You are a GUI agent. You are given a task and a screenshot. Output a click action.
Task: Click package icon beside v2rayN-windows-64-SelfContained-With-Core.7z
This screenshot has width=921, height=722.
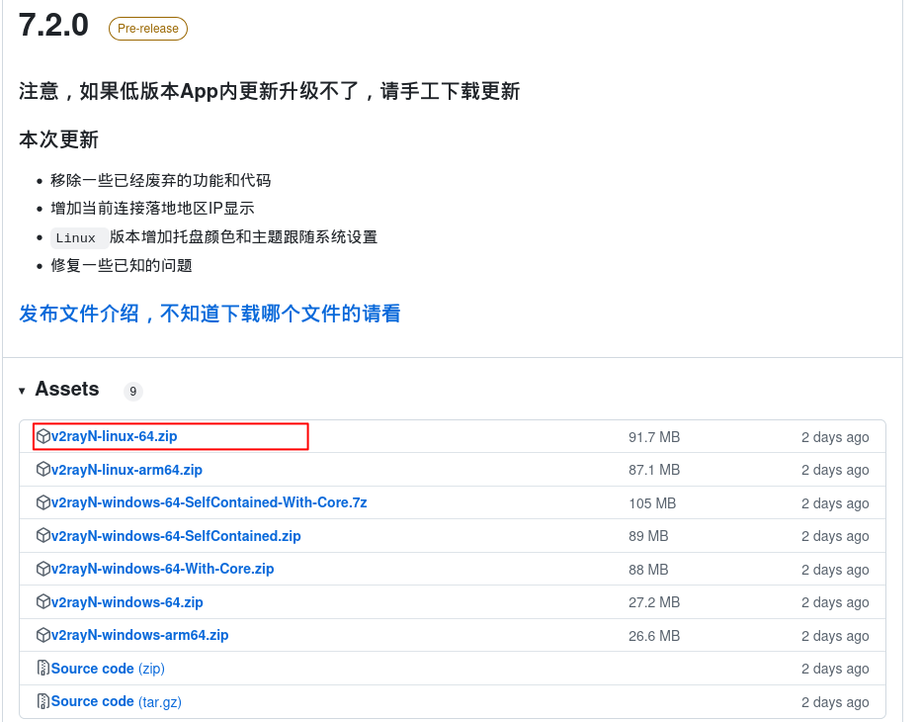43,502
